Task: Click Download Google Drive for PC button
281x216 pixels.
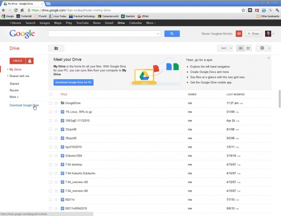Action: (73, 82)
